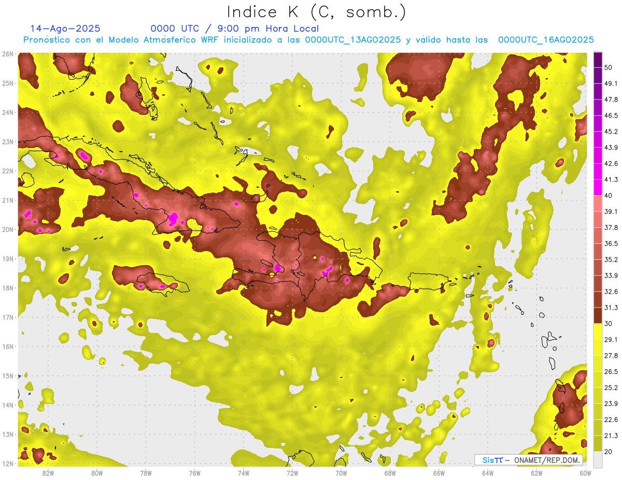Click the 21N latitude label
The image size is (622, 480).
point(8,200)
